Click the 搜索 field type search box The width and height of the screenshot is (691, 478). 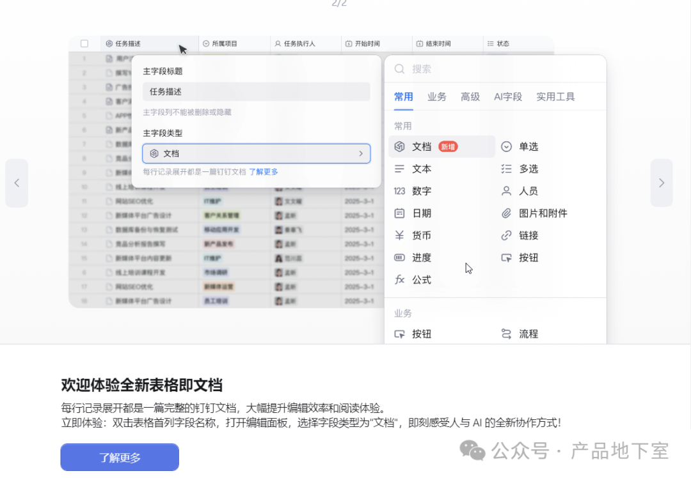tap(499, 69)
